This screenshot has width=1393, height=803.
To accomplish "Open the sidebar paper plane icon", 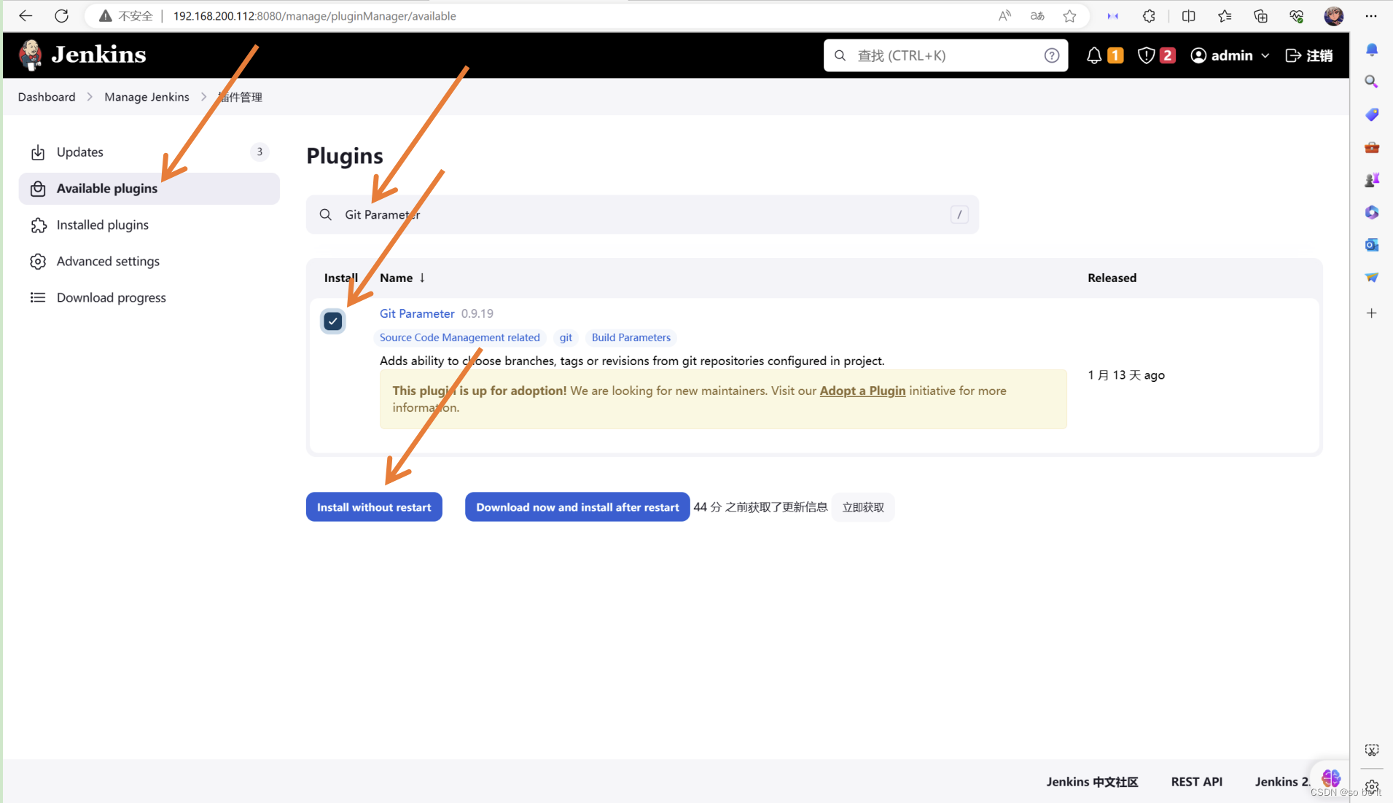I will pyautogui.click(x=1371, y=278).
